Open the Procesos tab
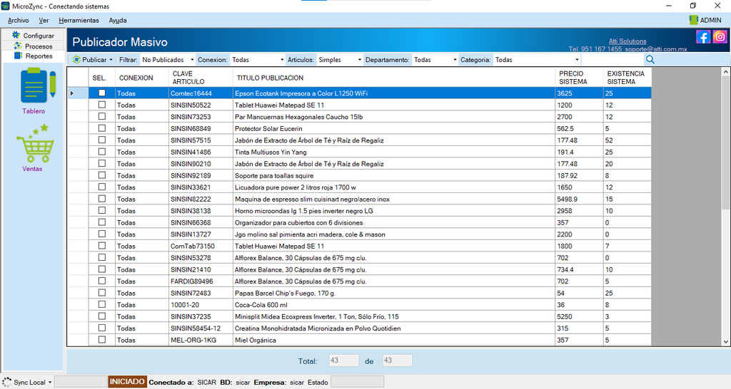 pyautogui.click(x=34, y=46)
